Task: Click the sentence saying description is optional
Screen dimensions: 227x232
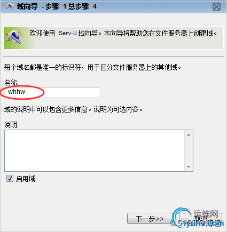Action: (x=73, y=109)
